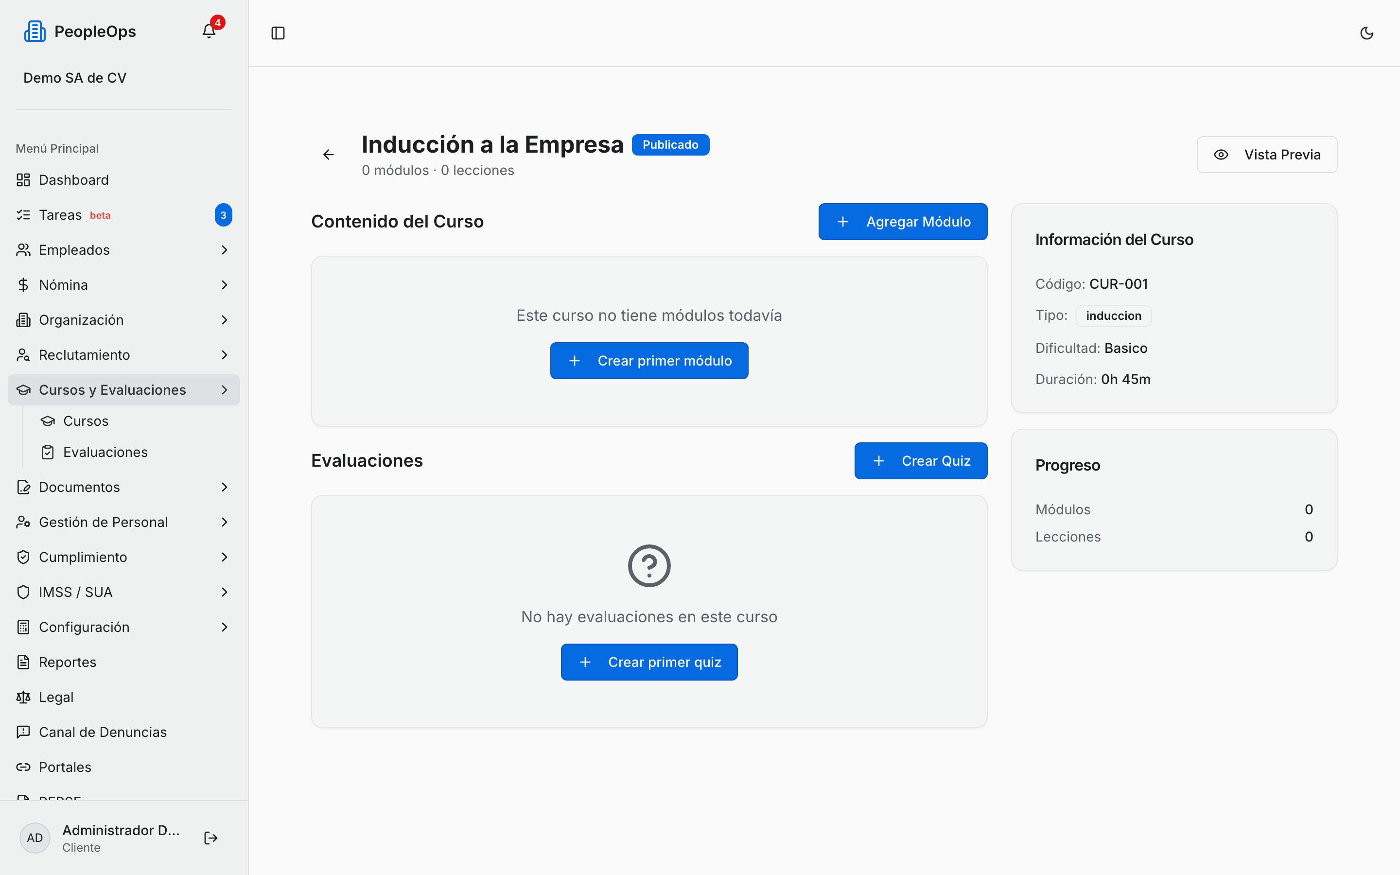This screenshot has width=1400, height=875.
Task: Click the Empleados people icon
Action: 23,250
